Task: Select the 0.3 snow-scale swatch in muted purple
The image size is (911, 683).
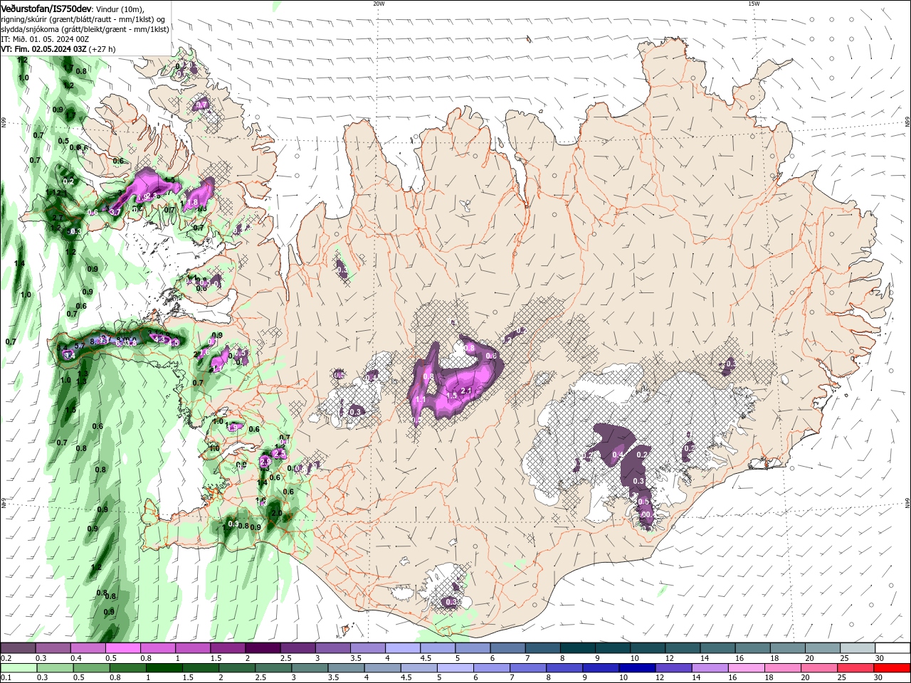Action: 53,648
